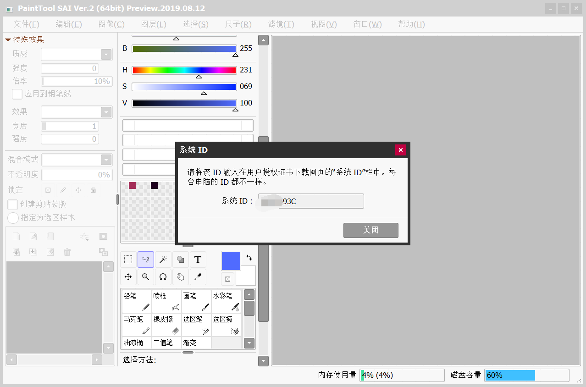The image size is (586, 387).
Task: Select the rectangular selection tool
Action: [x=128, y=260]
